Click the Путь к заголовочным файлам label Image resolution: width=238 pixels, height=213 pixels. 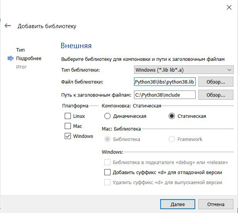(96, 95)
